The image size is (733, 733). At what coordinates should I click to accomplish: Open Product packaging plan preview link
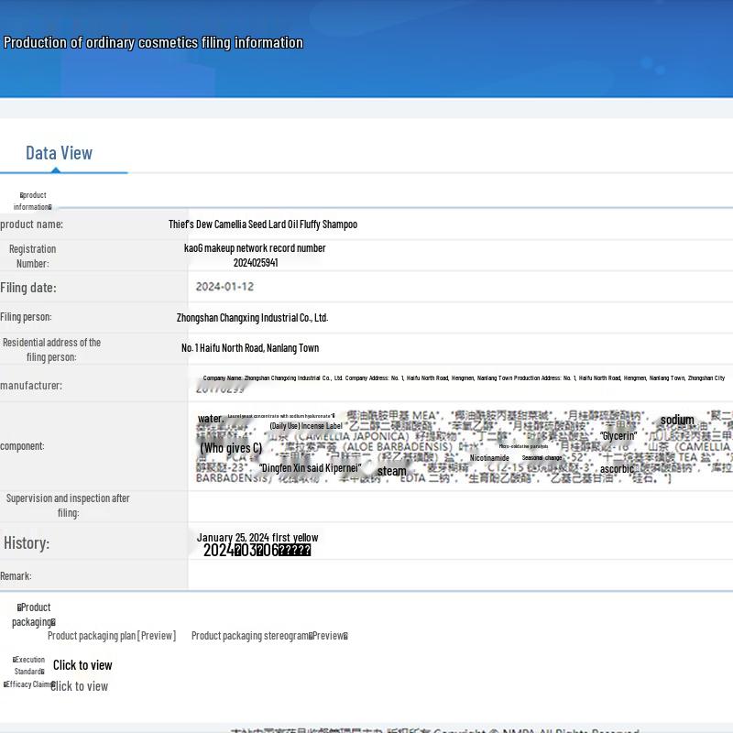click(x=112, y=636)
